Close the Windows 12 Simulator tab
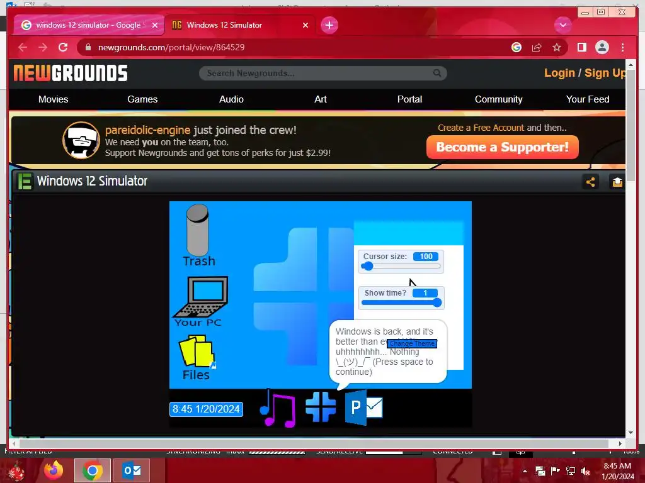This screenshot has height=483, width=645. click(305, 25)
